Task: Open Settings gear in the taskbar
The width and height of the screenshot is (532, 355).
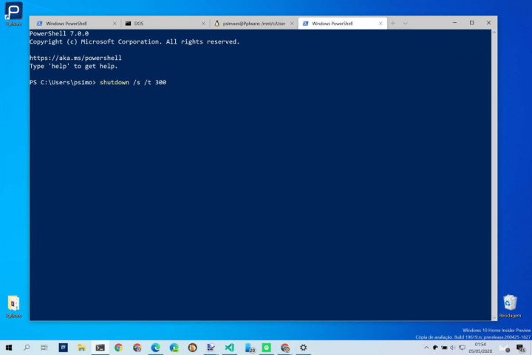Action: (303, 348)
